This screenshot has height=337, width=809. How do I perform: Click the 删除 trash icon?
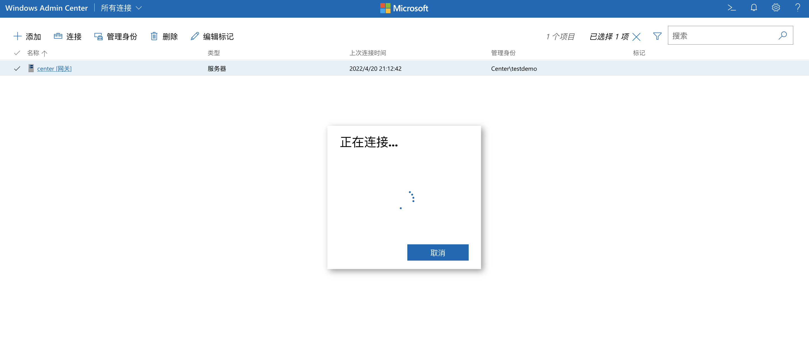[x=154, y=36]
